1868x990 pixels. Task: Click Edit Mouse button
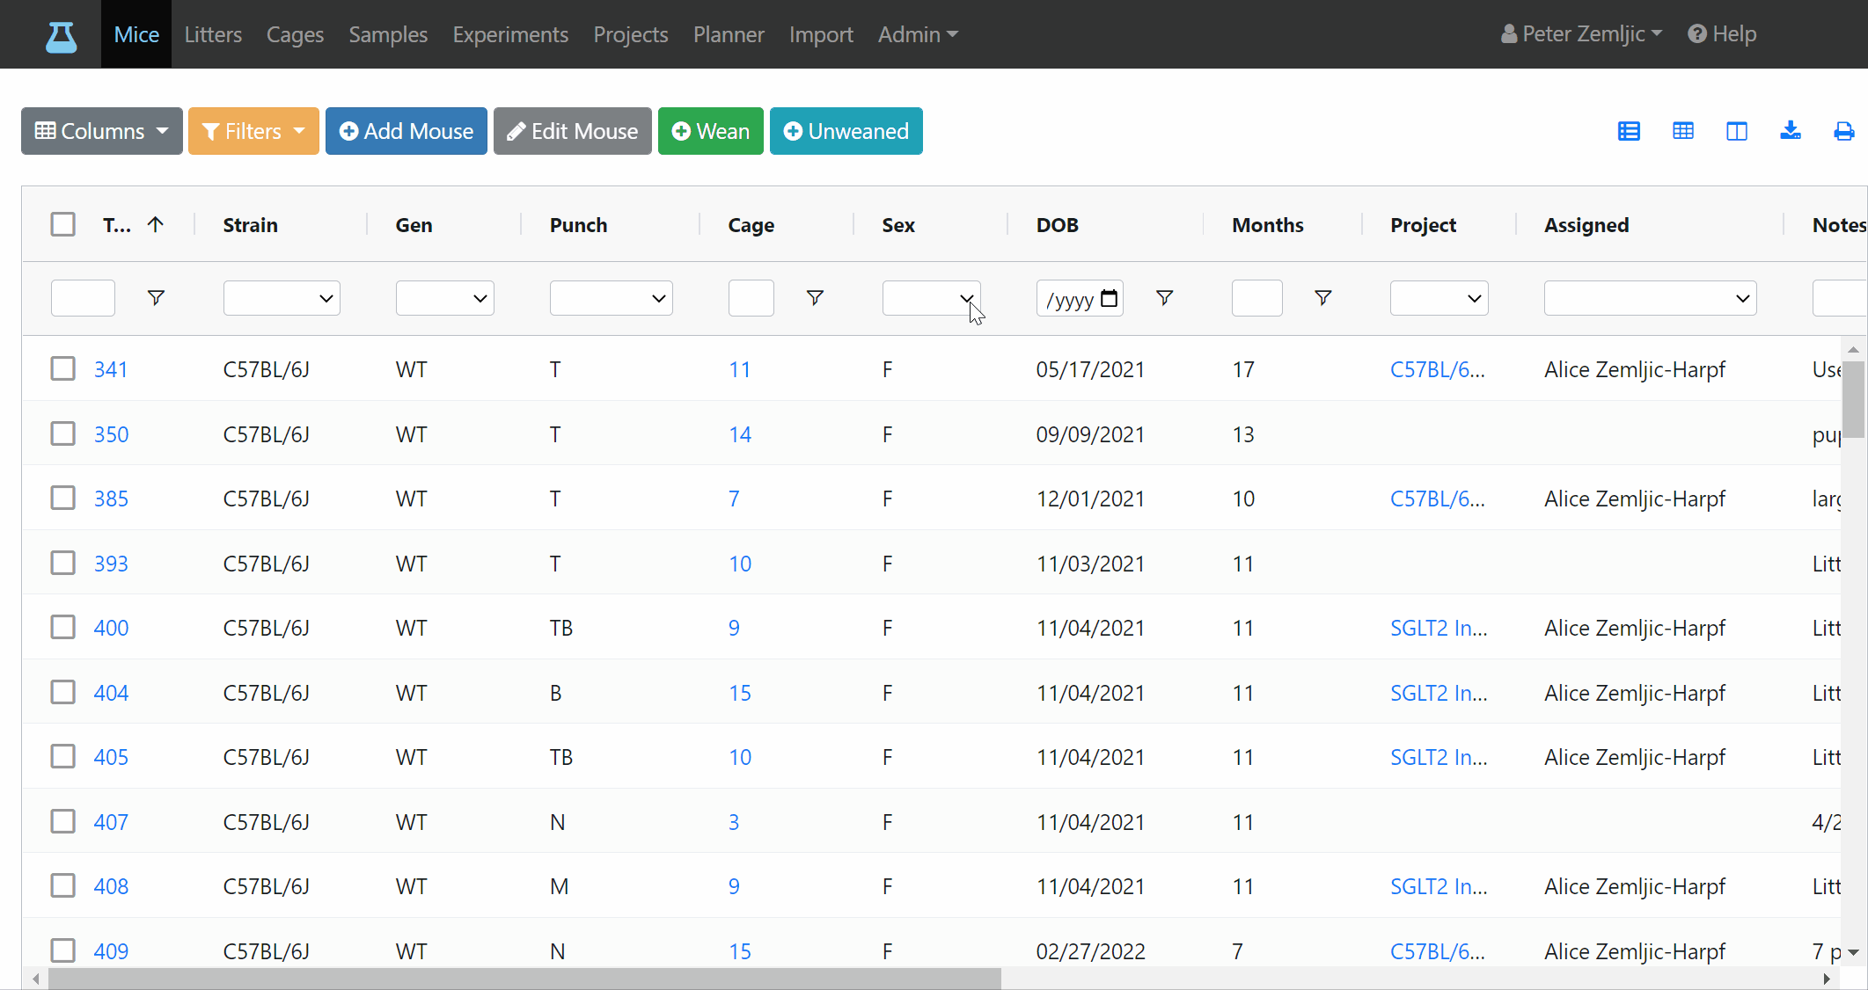[x=573, y=131]
